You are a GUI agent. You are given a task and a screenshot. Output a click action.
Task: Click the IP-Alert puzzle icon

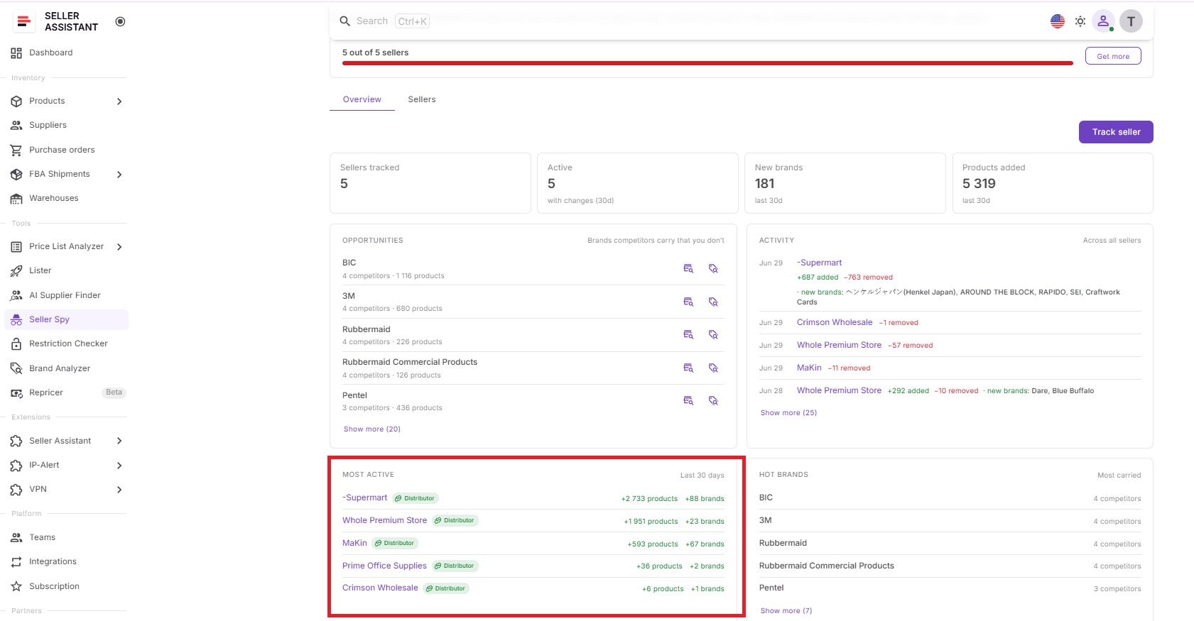coord(16,466)
